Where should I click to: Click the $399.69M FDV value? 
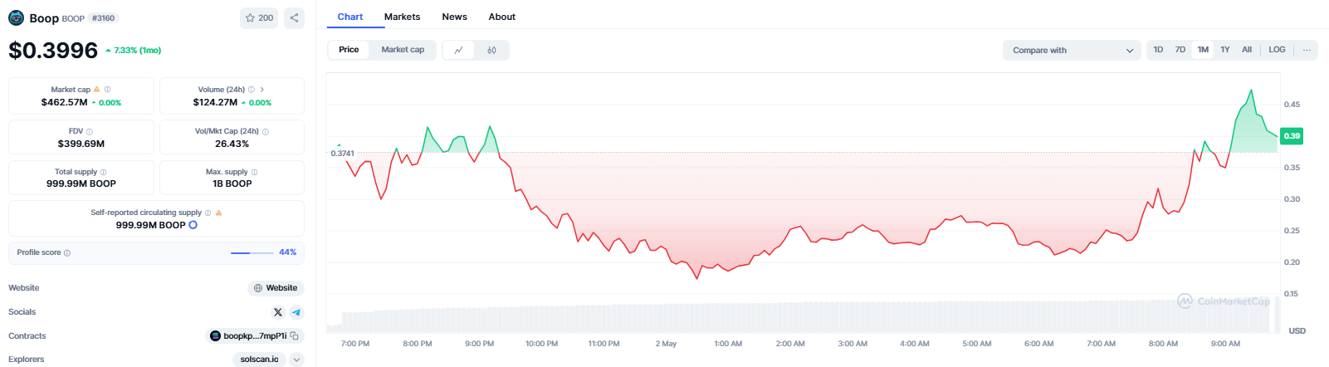(81, 144)
